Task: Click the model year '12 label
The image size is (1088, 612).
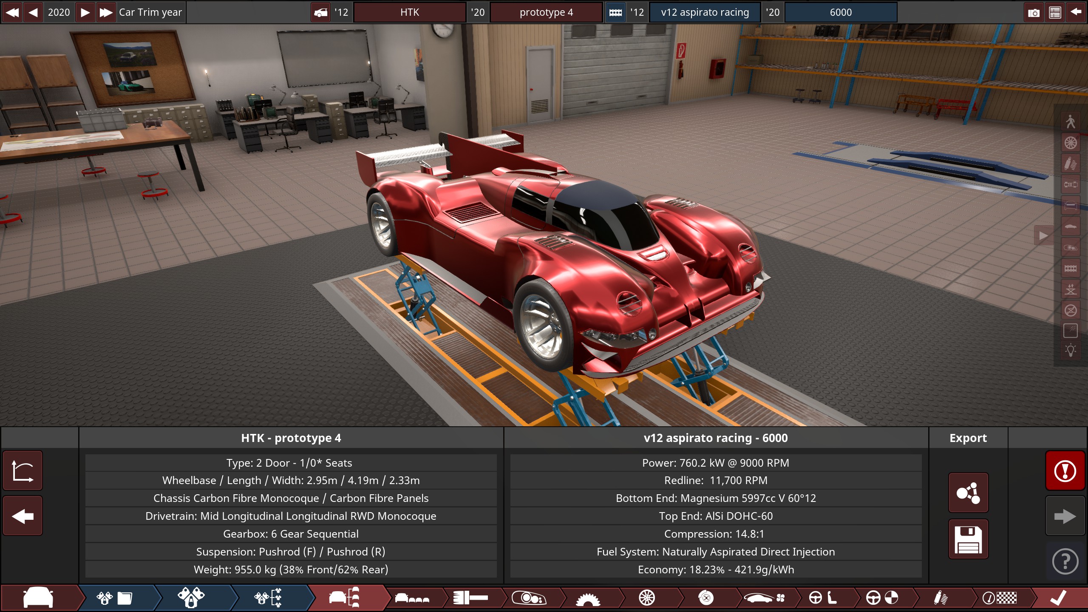Action: (341, 12)
